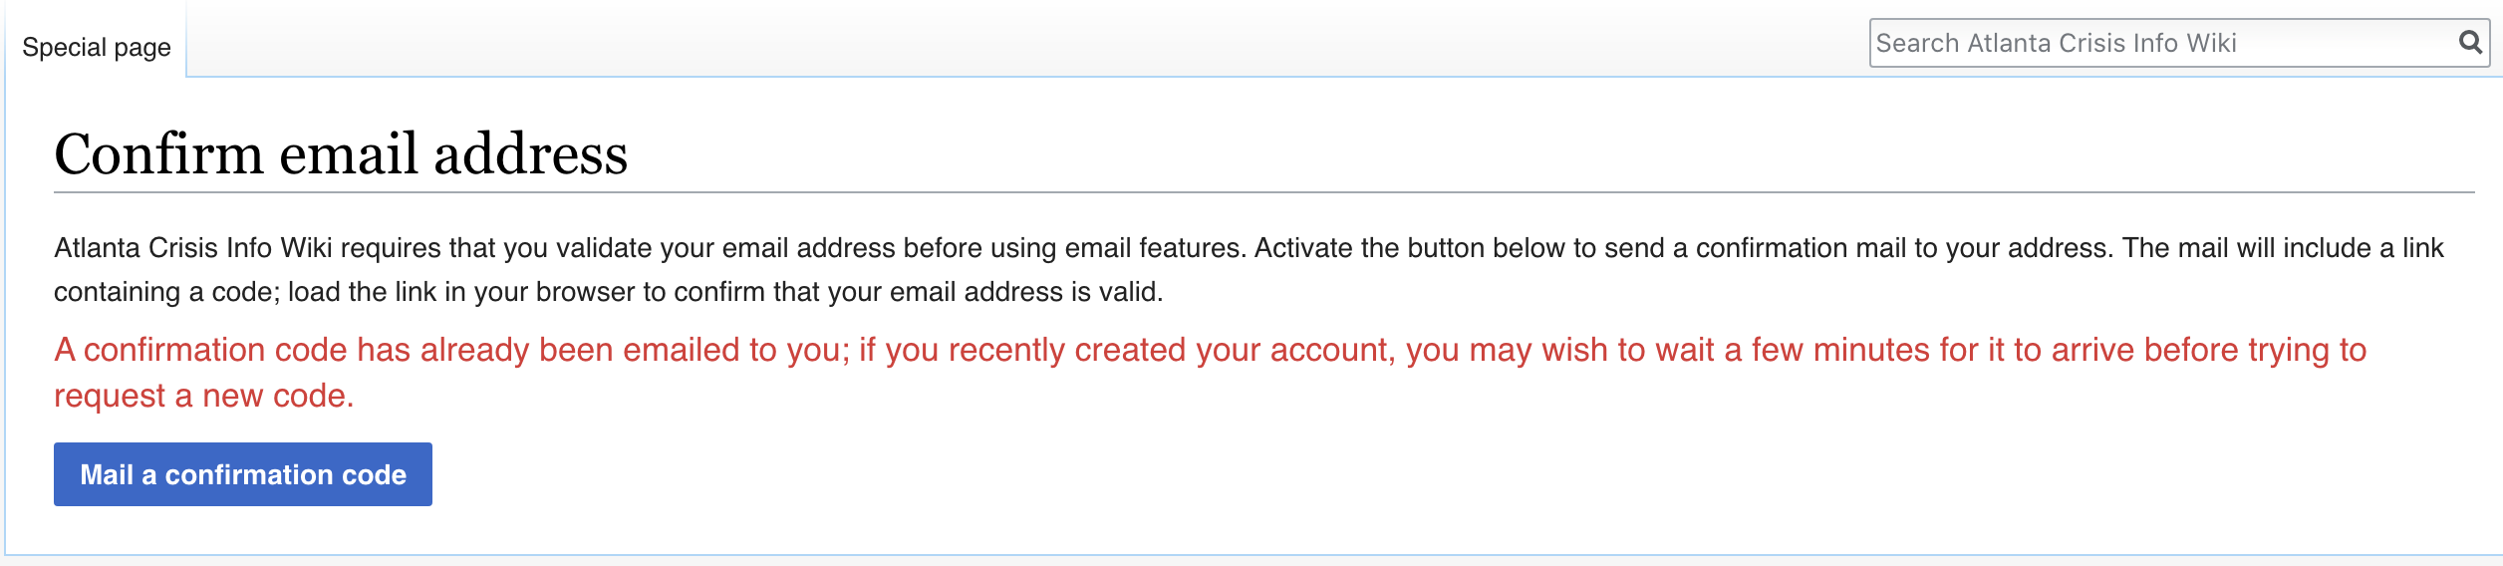This screenshot has width=2503, height=566.
Task: Click 'request a new code.' in red text
Action: point(204,396)
